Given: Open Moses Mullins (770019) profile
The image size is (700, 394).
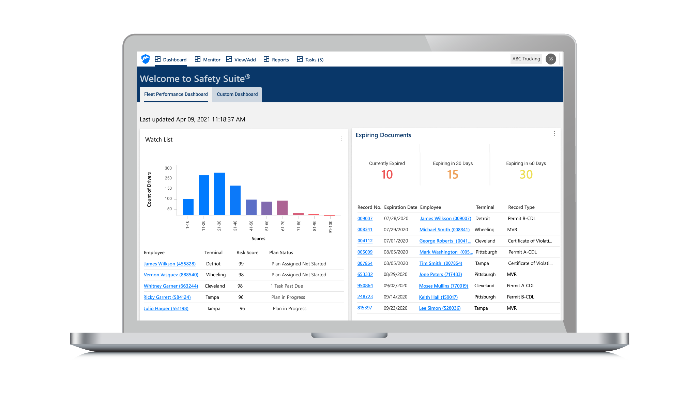Looking at the screenshot, I should (443, 286).
